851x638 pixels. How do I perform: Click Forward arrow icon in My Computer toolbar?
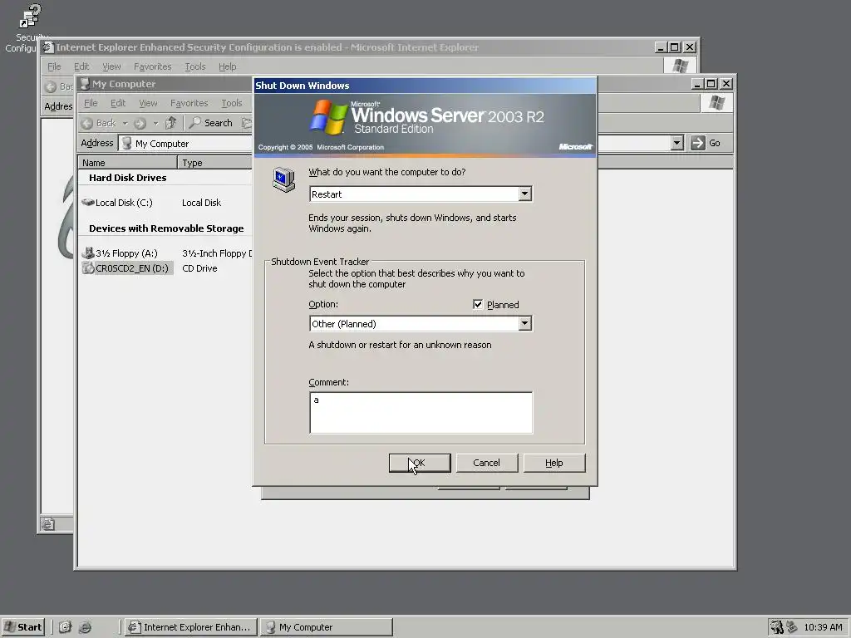(140, 123)
